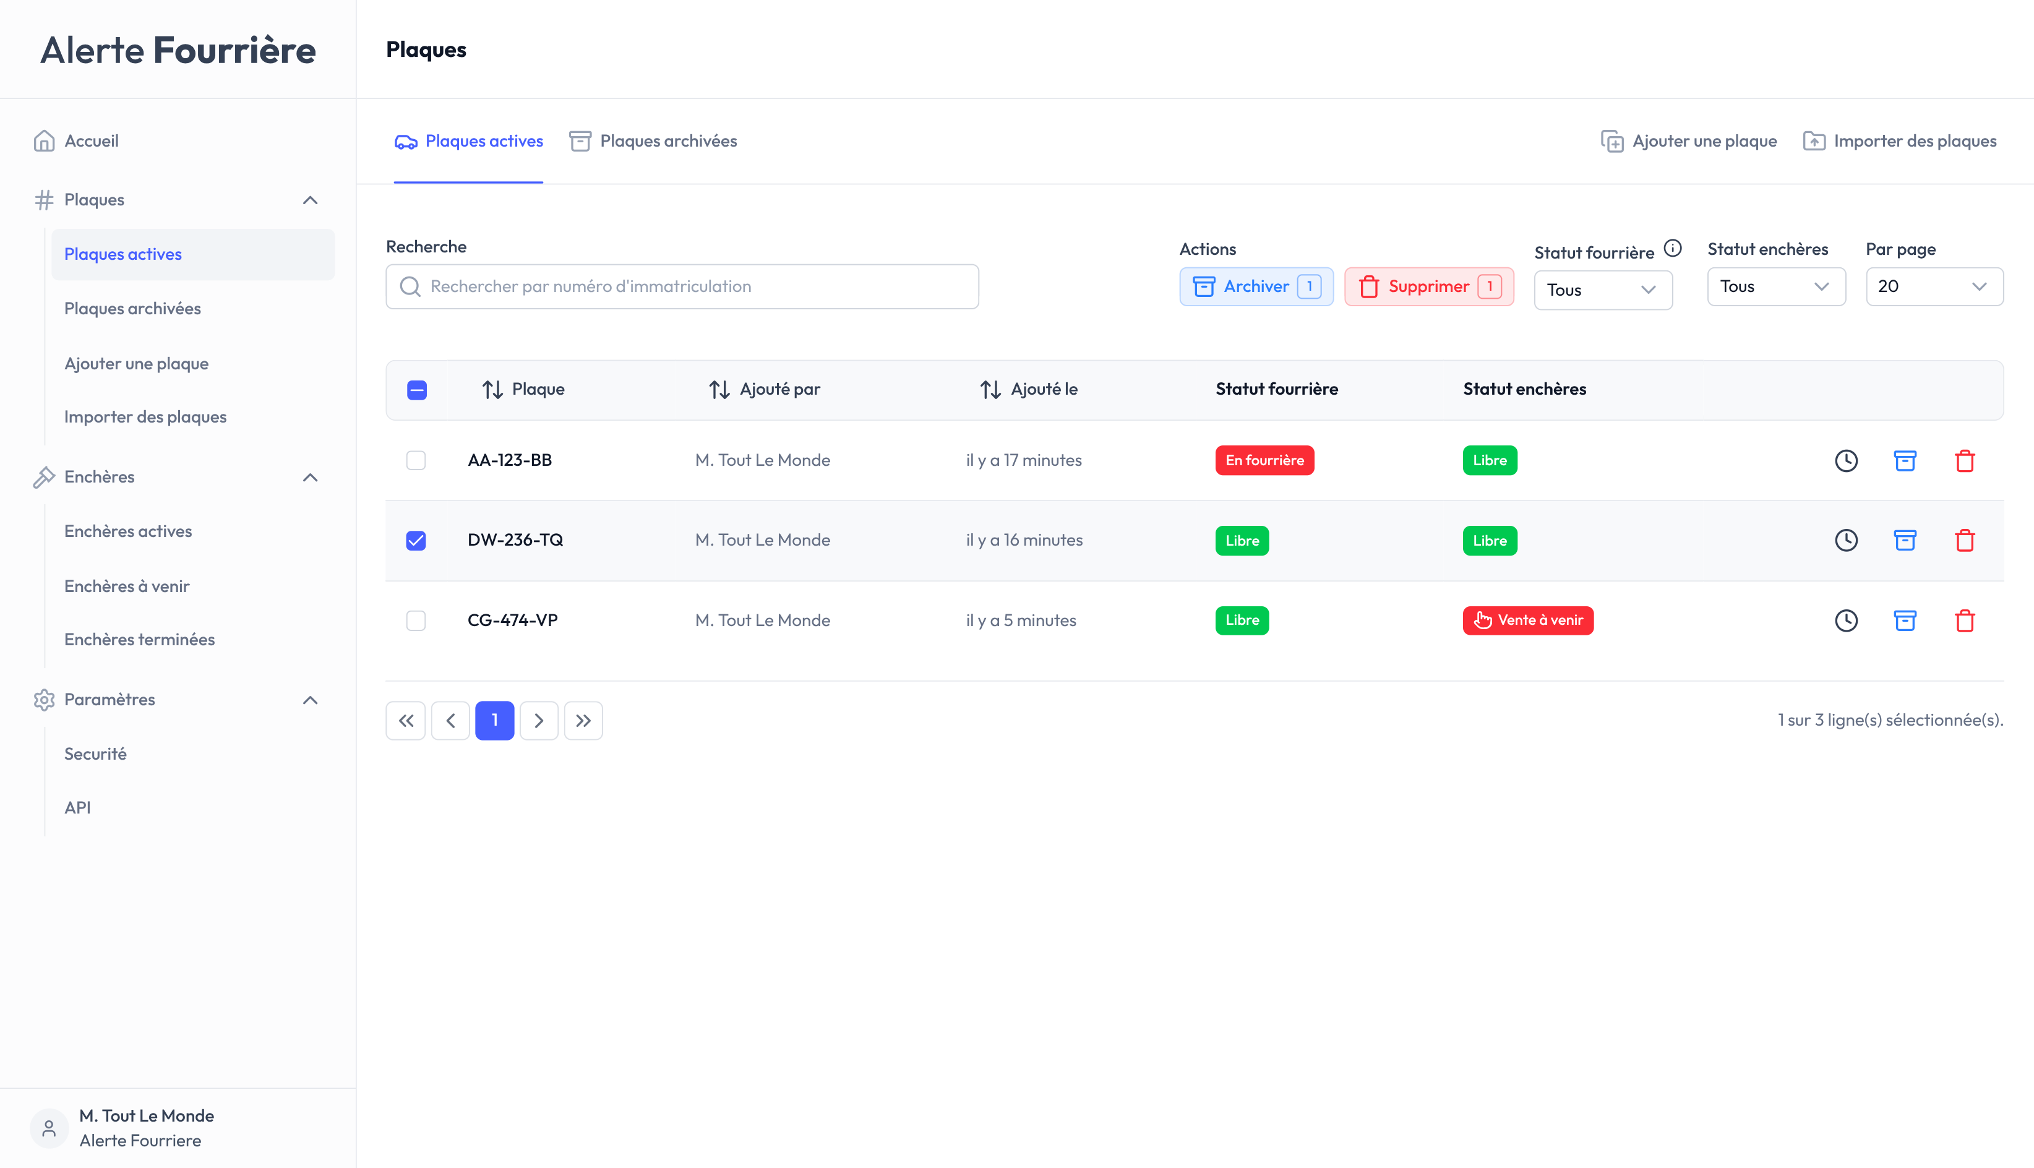Sort by the Ajouté le column arrows
2034x1168 pixels.
point(990,390)
